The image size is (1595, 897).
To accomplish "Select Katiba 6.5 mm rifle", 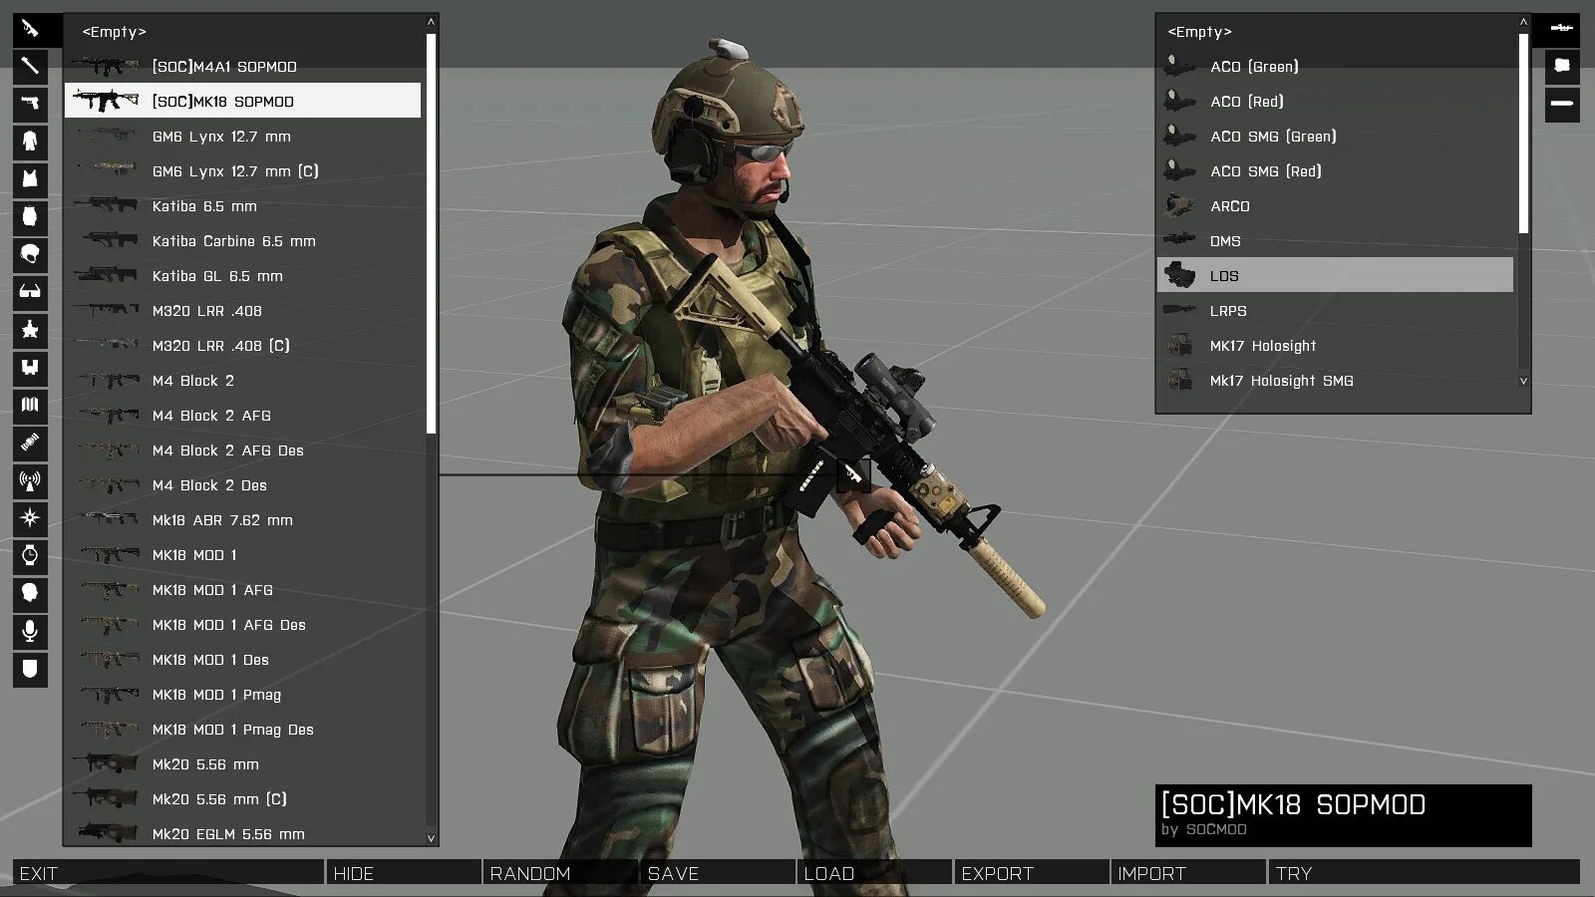I will (243, 206).
